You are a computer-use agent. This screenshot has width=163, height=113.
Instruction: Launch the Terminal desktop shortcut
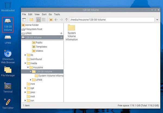(x=8, y=88)
